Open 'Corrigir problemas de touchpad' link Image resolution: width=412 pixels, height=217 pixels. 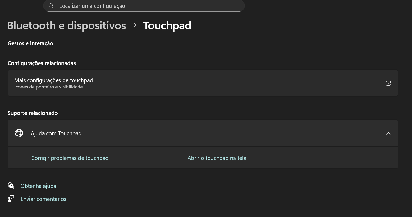click(x=70, y=158)
